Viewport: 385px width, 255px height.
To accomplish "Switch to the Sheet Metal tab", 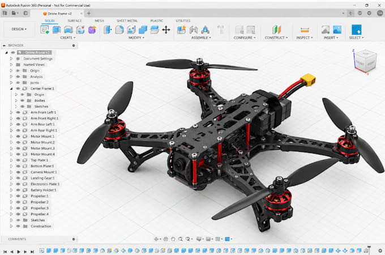I will [127, 20].
